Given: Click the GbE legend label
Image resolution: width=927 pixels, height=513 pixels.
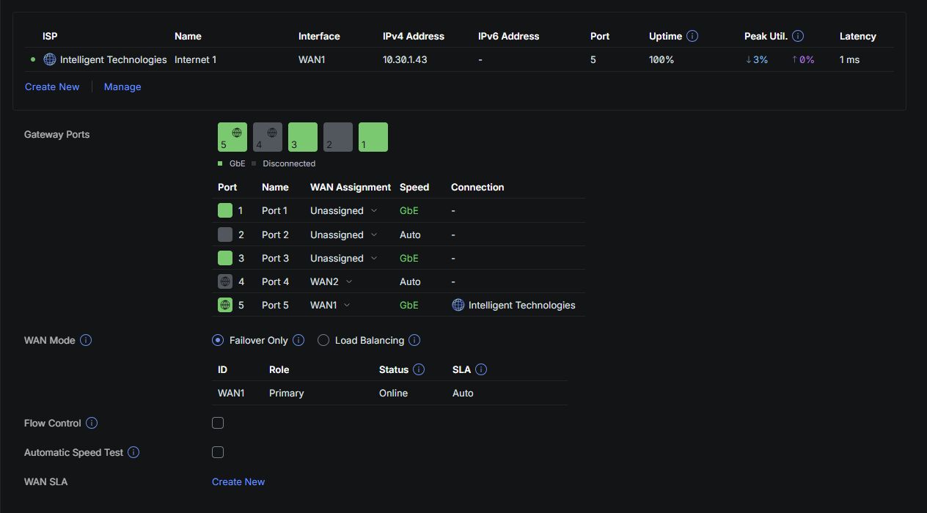Looking at the screenshot, I should pyautogui.click(x=237, y=163).
